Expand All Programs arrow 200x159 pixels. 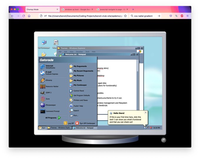click(x=59, y=118)
